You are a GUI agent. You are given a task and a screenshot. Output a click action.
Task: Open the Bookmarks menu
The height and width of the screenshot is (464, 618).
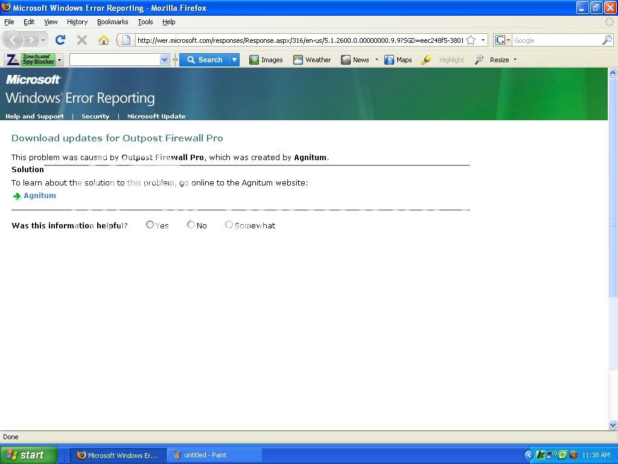point(113,22)
